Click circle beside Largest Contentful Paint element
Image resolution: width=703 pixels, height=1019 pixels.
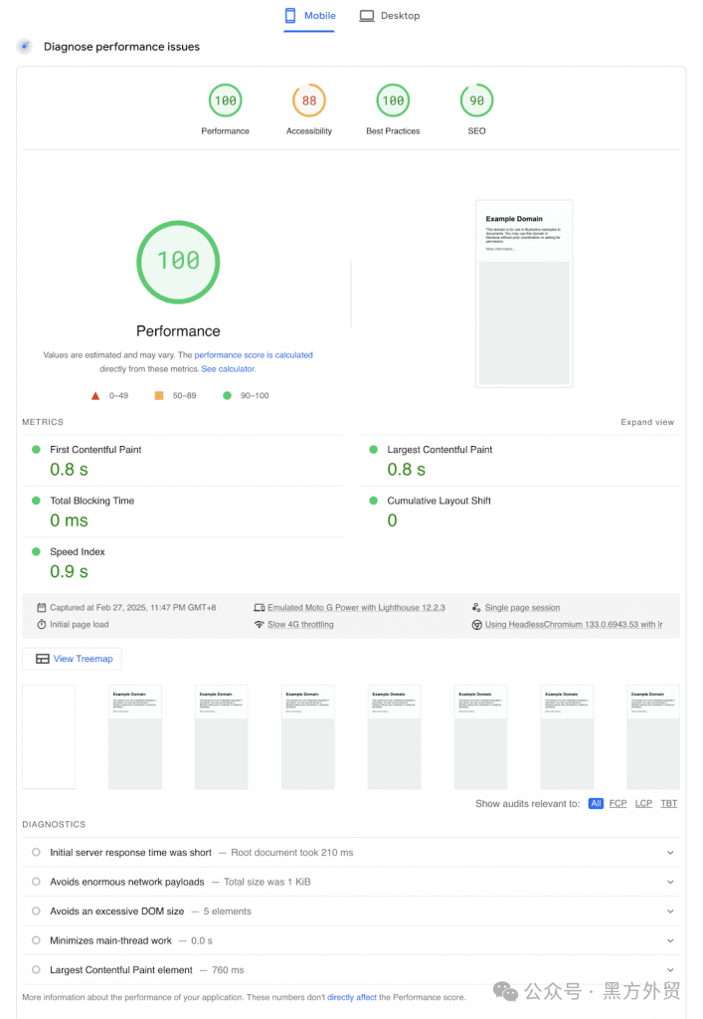[36, 969]
